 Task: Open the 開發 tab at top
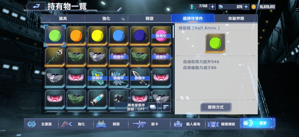149,19
